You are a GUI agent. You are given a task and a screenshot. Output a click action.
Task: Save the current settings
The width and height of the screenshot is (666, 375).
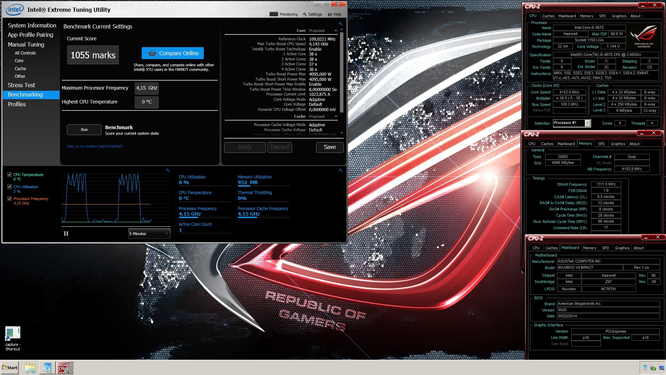[x=330, y=147]
